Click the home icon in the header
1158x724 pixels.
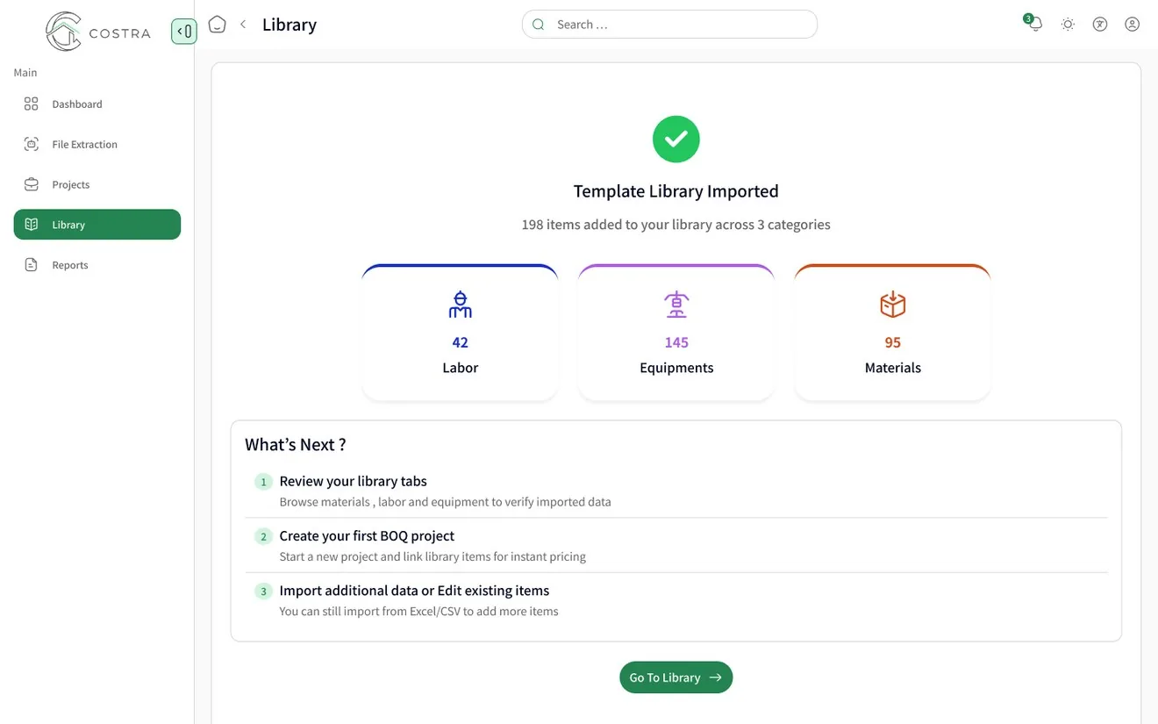pos(217,25)
